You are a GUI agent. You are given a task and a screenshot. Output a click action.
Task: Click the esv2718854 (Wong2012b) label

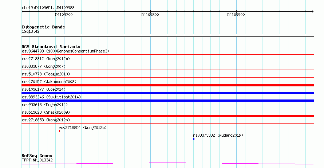83,128
